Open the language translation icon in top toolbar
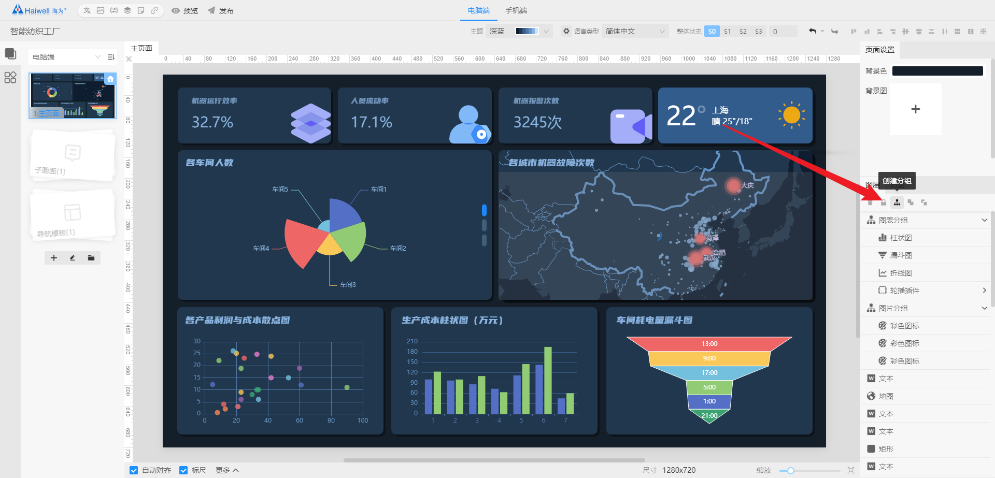 pyautogui.click(x=87, y=10)
